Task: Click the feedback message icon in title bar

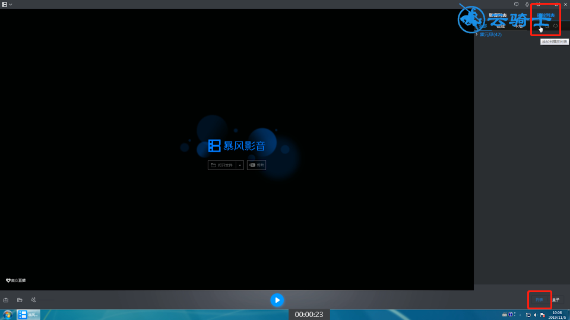Action: coord(516,4)
